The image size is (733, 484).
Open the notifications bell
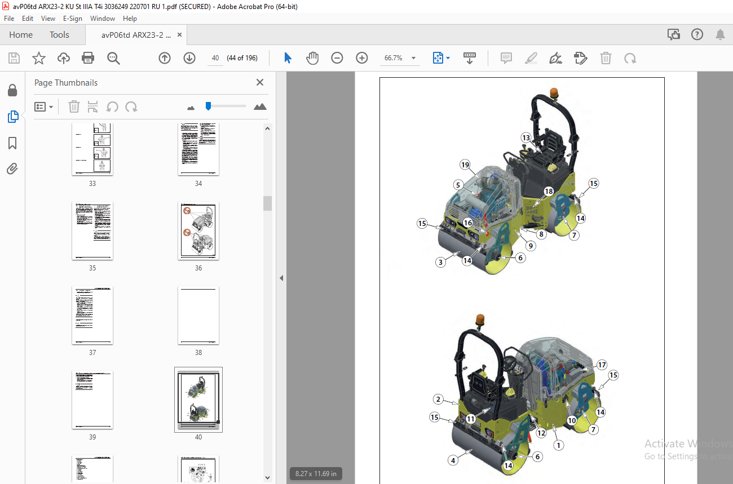pyautogui.click(x=720, y=34)
